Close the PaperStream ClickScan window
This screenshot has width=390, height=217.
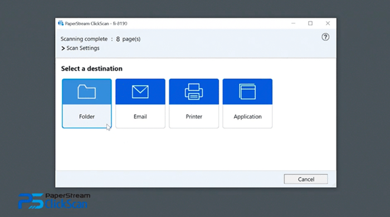pos(328,23)
